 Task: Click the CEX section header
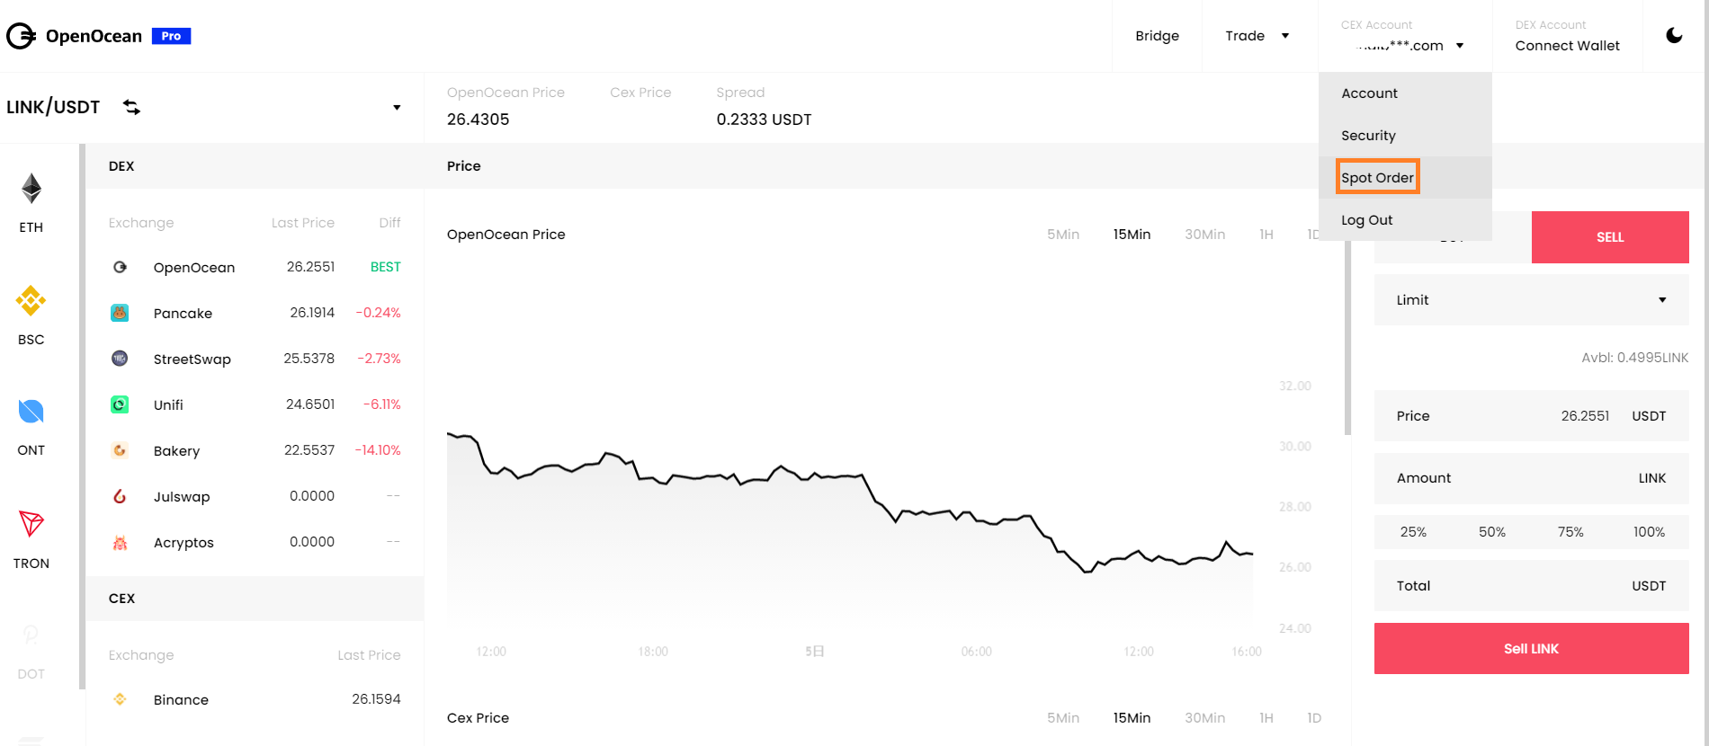(255, 599)
